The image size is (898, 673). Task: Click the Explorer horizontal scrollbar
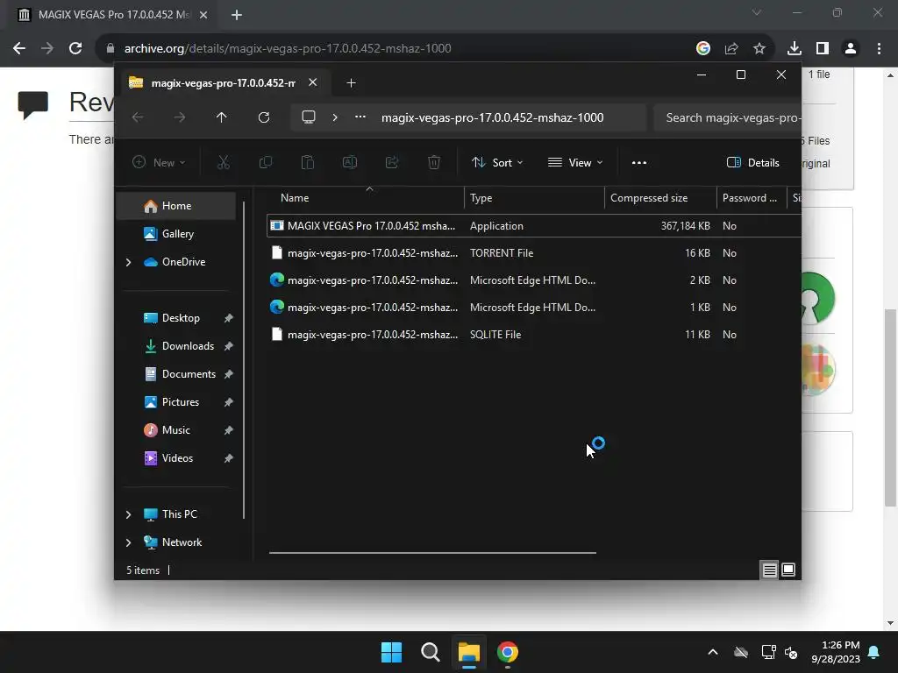[432, 553]
